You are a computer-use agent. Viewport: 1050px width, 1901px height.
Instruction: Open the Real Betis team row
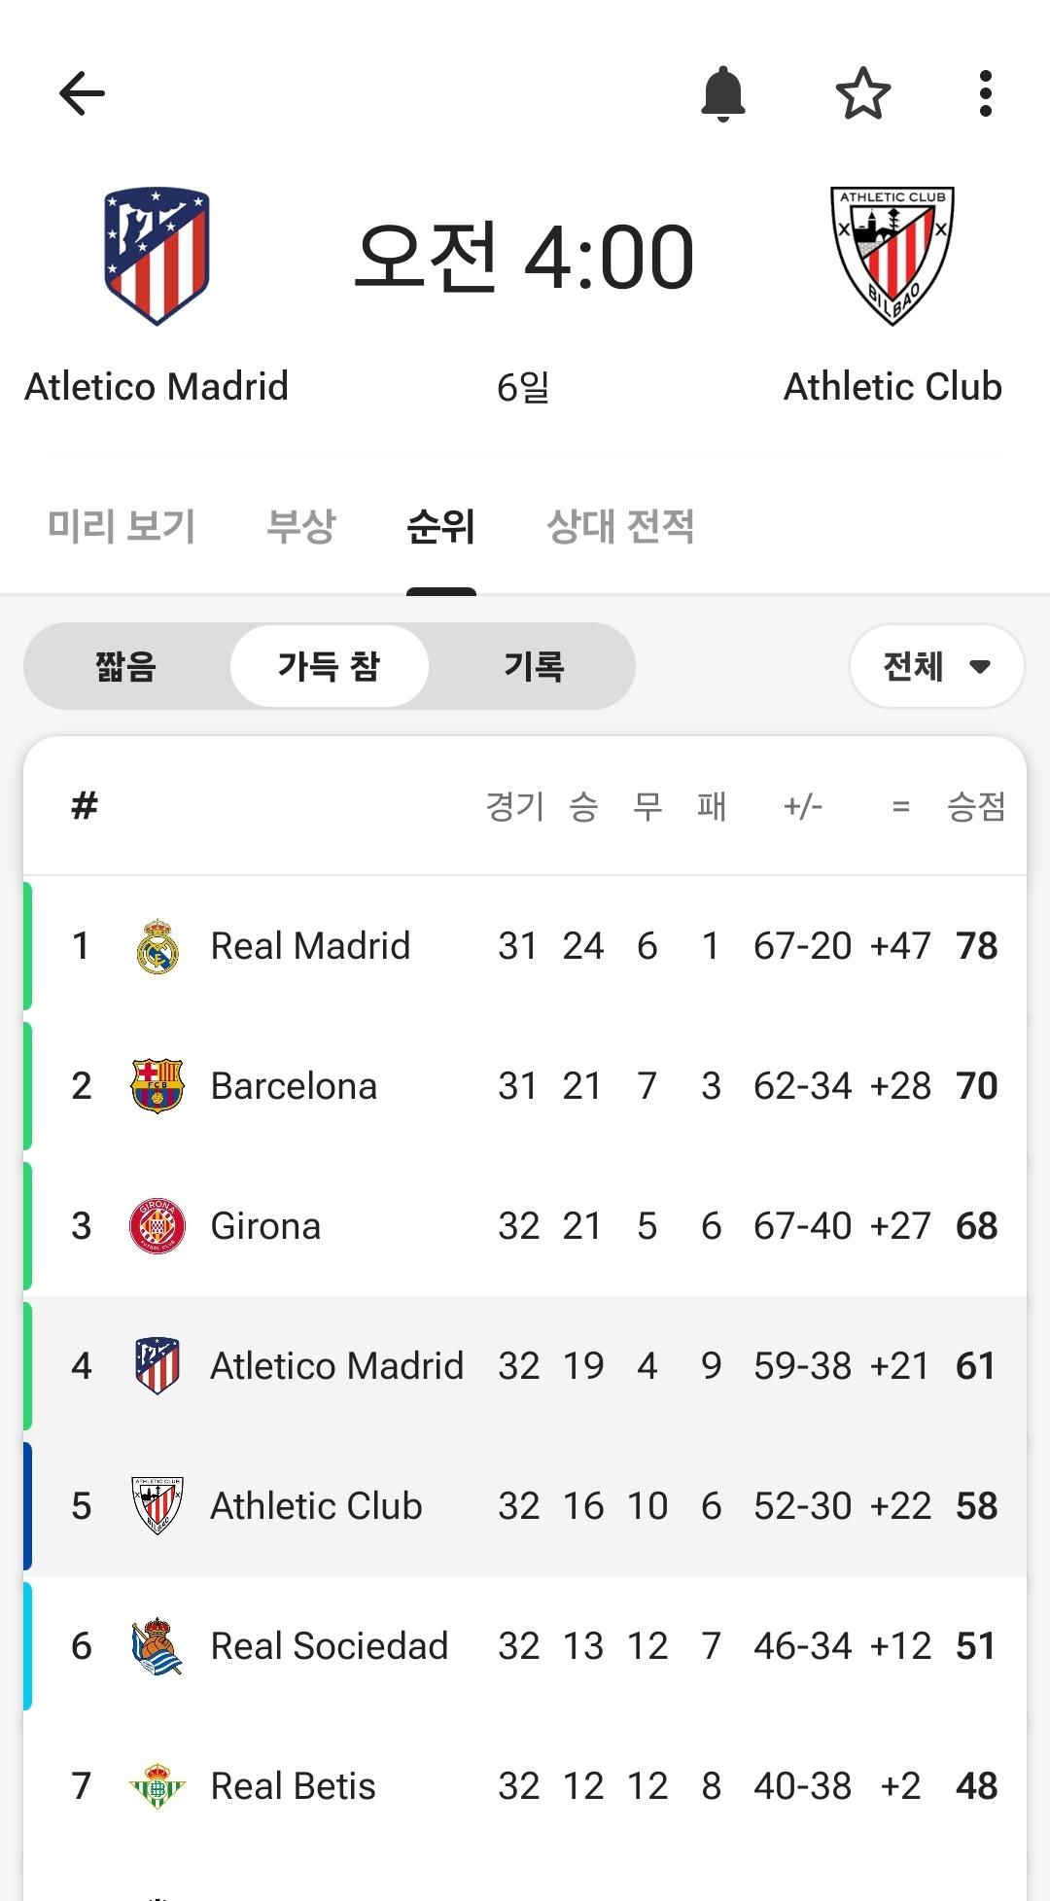pyautogui.click(x=525, y=1786)
